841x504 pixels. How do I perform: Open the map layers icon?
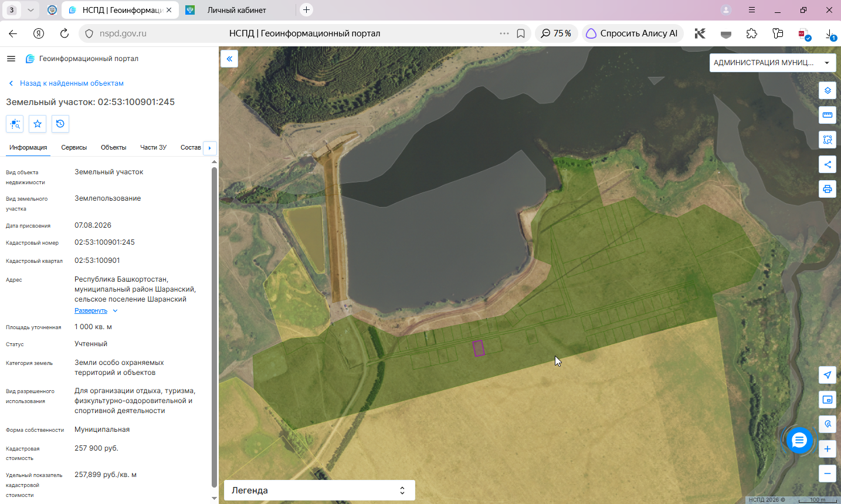coord(827,90)
